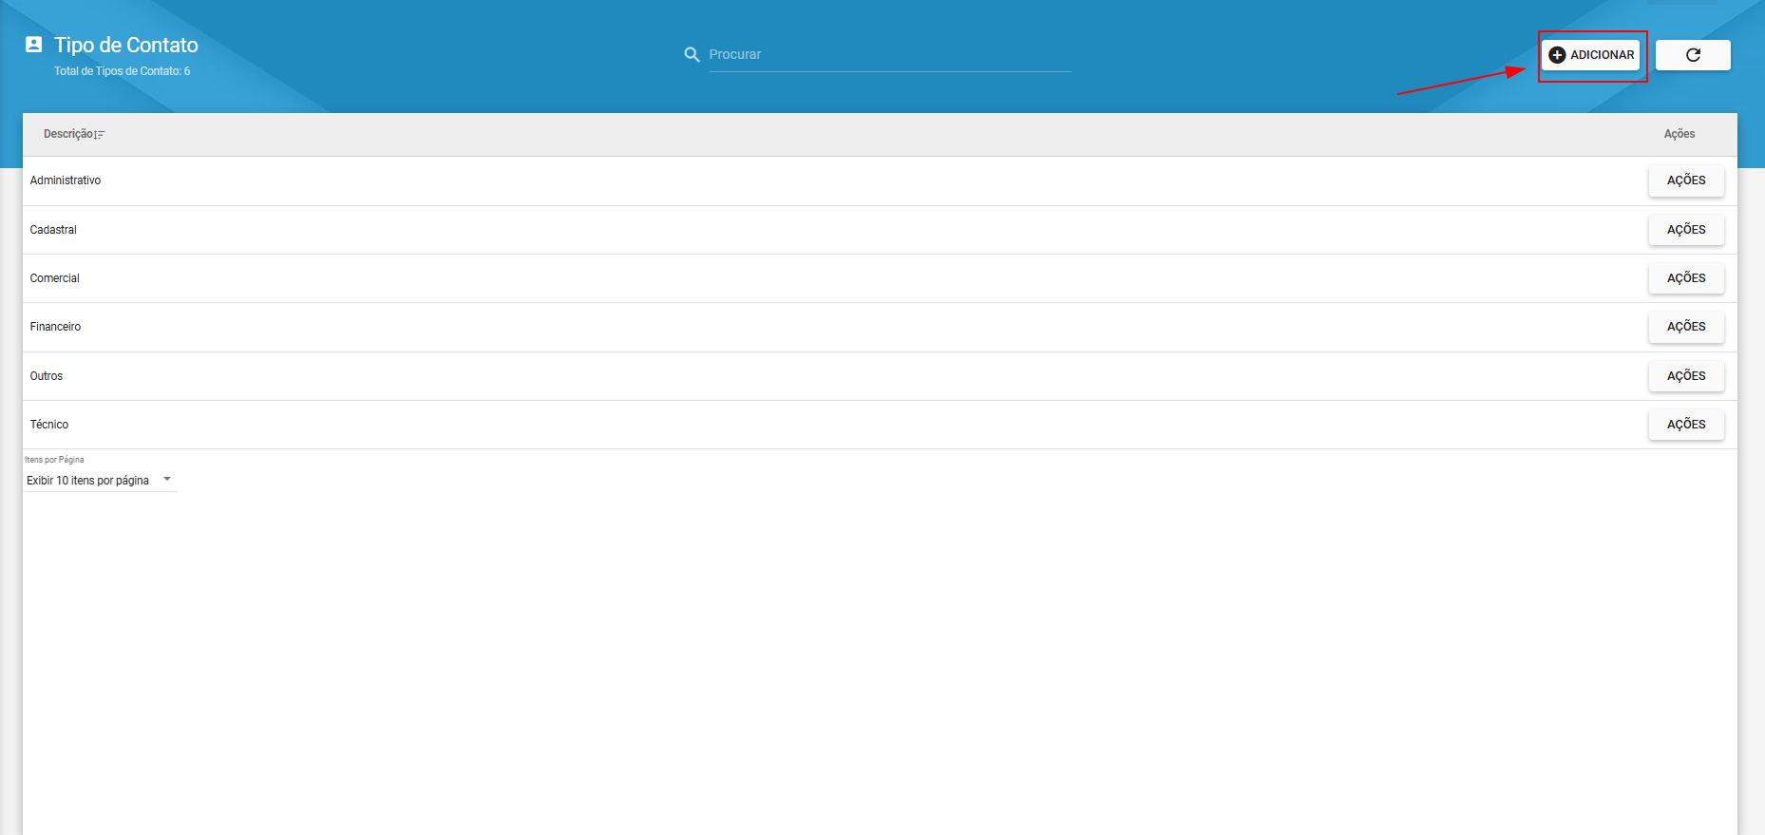Open AÇÕES for Financeiro row

[x=1686, y=327]
